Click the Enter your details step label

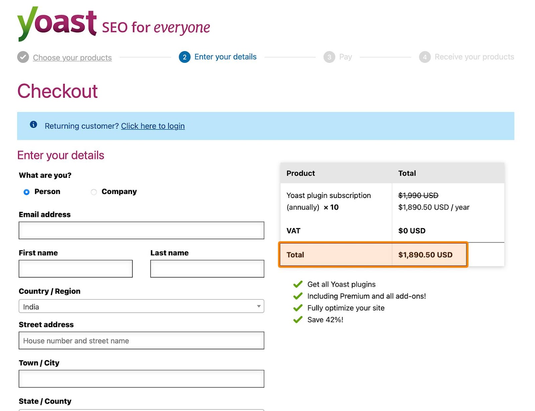point(225,57)
